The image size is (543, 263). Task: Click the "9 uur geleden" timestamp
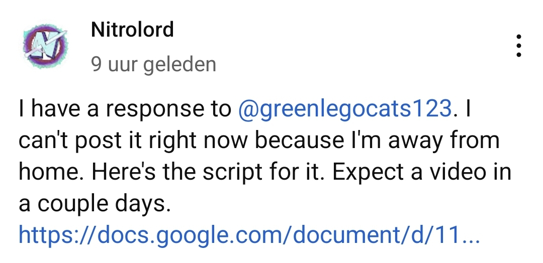pyautogui.click(x=153, y=64)
